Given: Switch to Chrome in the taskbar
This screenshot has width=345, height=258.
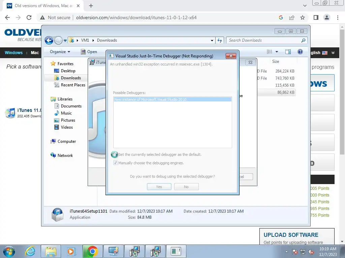Looking at the screenshot, I should tap(92, 251).
